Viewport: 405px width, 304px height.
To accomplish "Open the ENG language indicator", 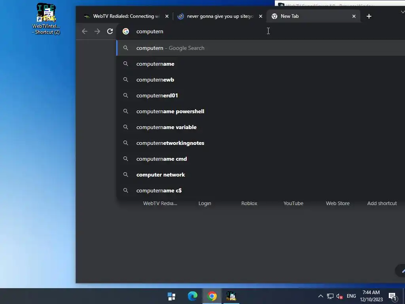I will [351, 296].
